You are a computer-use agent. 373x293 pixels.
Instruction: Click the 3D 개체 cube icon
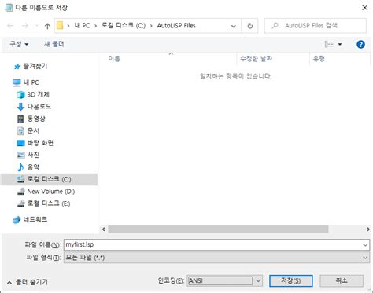click(20, 95)
